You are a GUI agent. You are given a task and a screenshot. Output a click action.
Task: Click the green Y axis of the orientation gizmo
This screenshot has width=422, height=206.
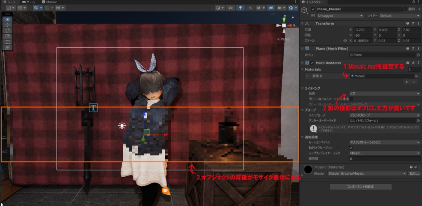pos(284,20)
